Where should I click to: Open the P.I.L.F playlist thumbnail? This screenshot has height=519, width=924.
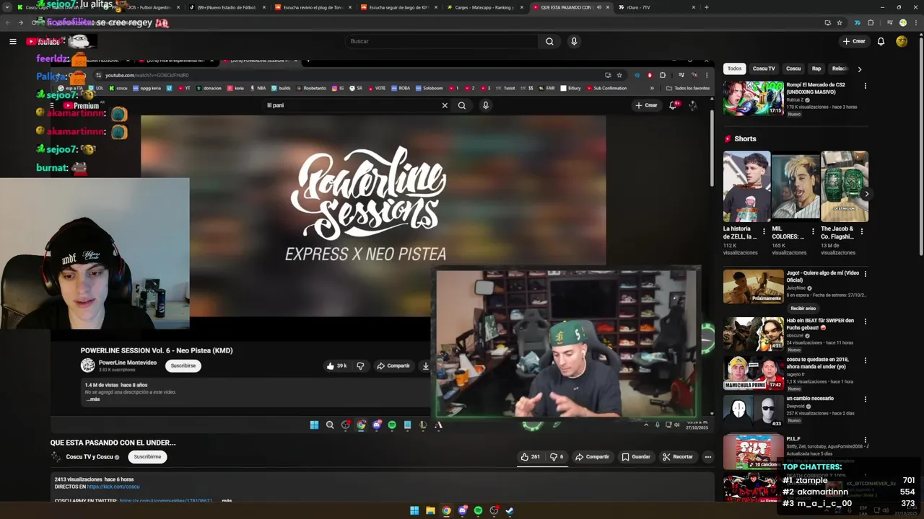(x=753, y=451)
